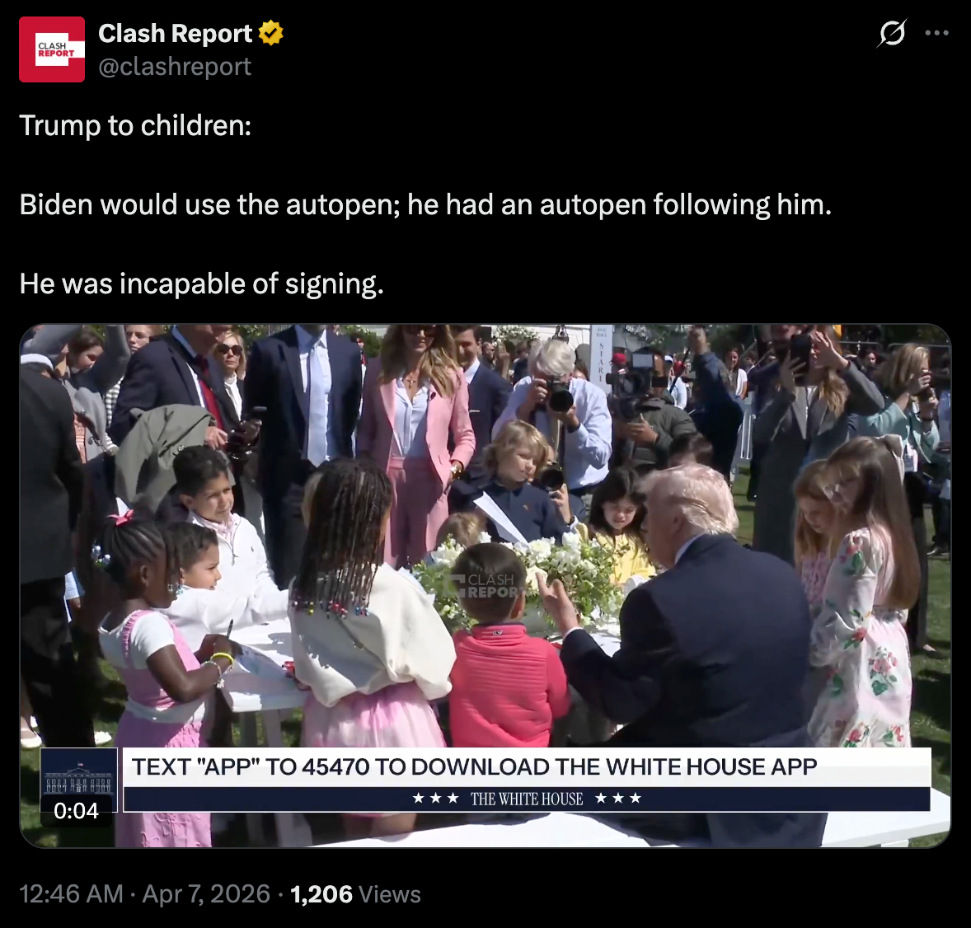Click the White House app text banner
971x928 pixels.
527,767
